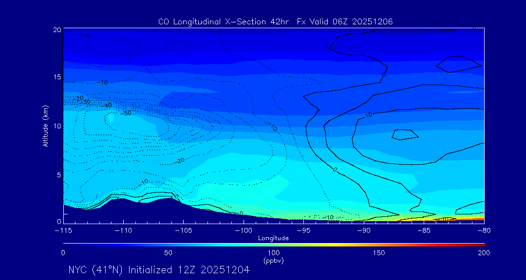The width and height of the screenshot is (526, 280).
Task: Click the "10" altitude axis tick label
Action: (57, 125)
